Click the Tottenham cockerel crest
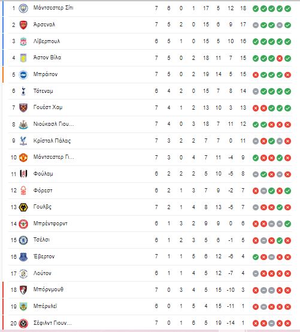Viewport: 300px width, 332px height. click(x=23, y=91)
